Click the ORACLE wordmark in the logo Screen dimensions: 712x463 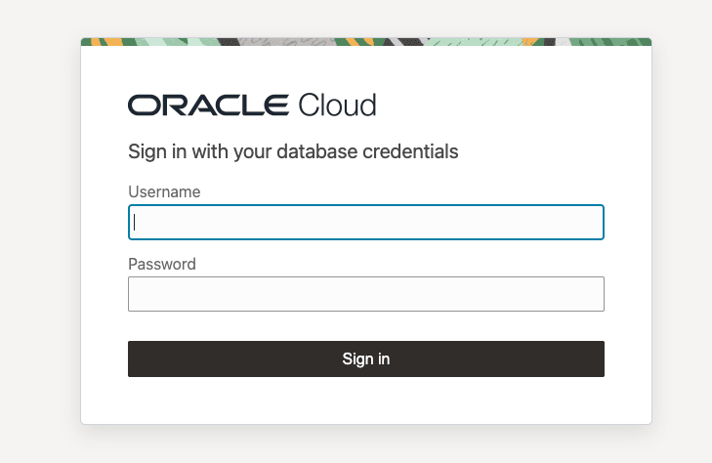[207, 105]
